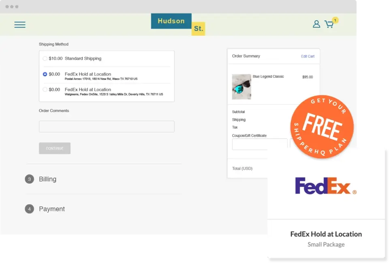Click the Edit Cart link
This screenshot has width=389, height=263.
pos(308,56)
